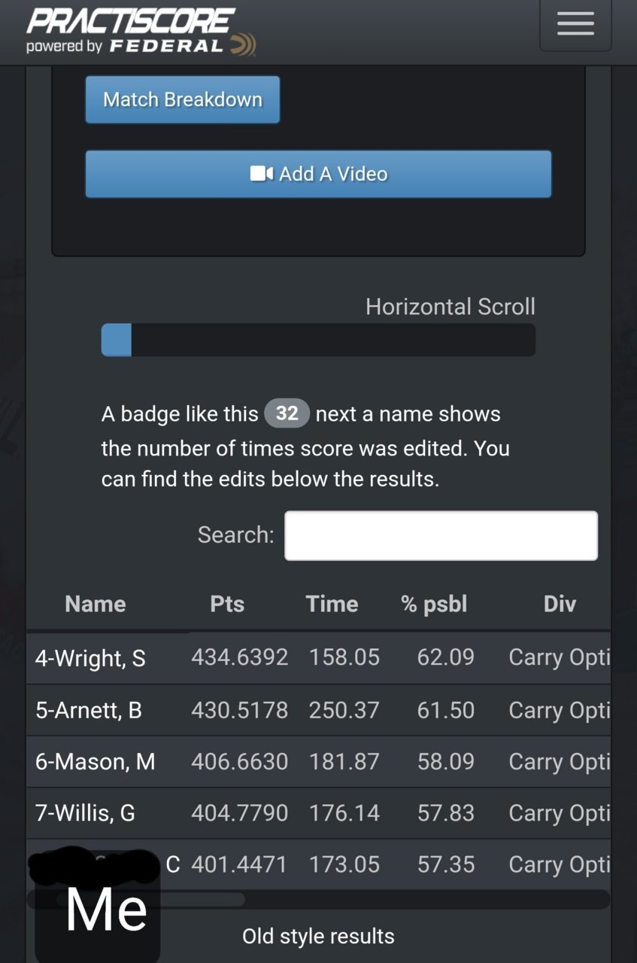
Task: Click the Horizontal Scroll slider handle
Action: [117, 340]
